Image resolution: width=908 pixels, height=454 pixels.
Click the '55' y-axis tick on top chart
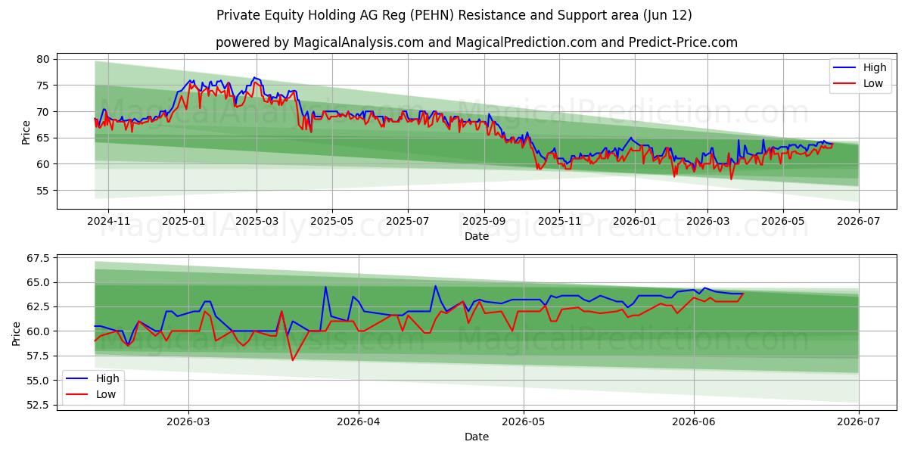pos(43,191)
